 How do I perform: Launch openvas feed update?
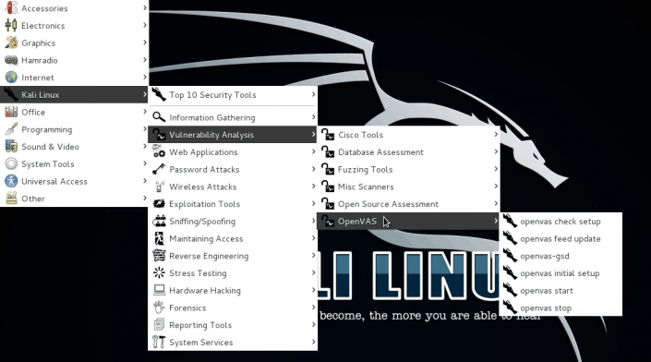[x=561, y=238]
